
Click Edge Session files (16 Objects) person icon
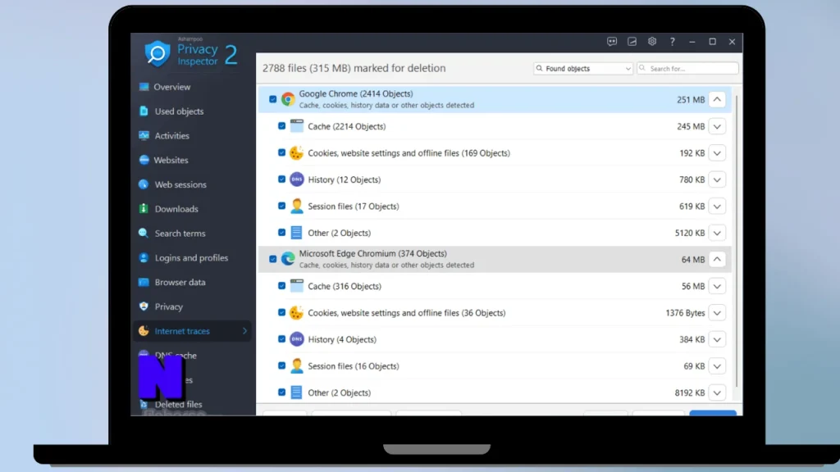297,366
